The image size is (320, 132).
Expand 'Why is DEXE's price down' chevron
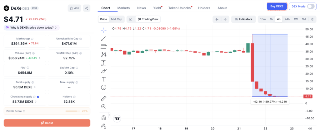coord(56,28)
